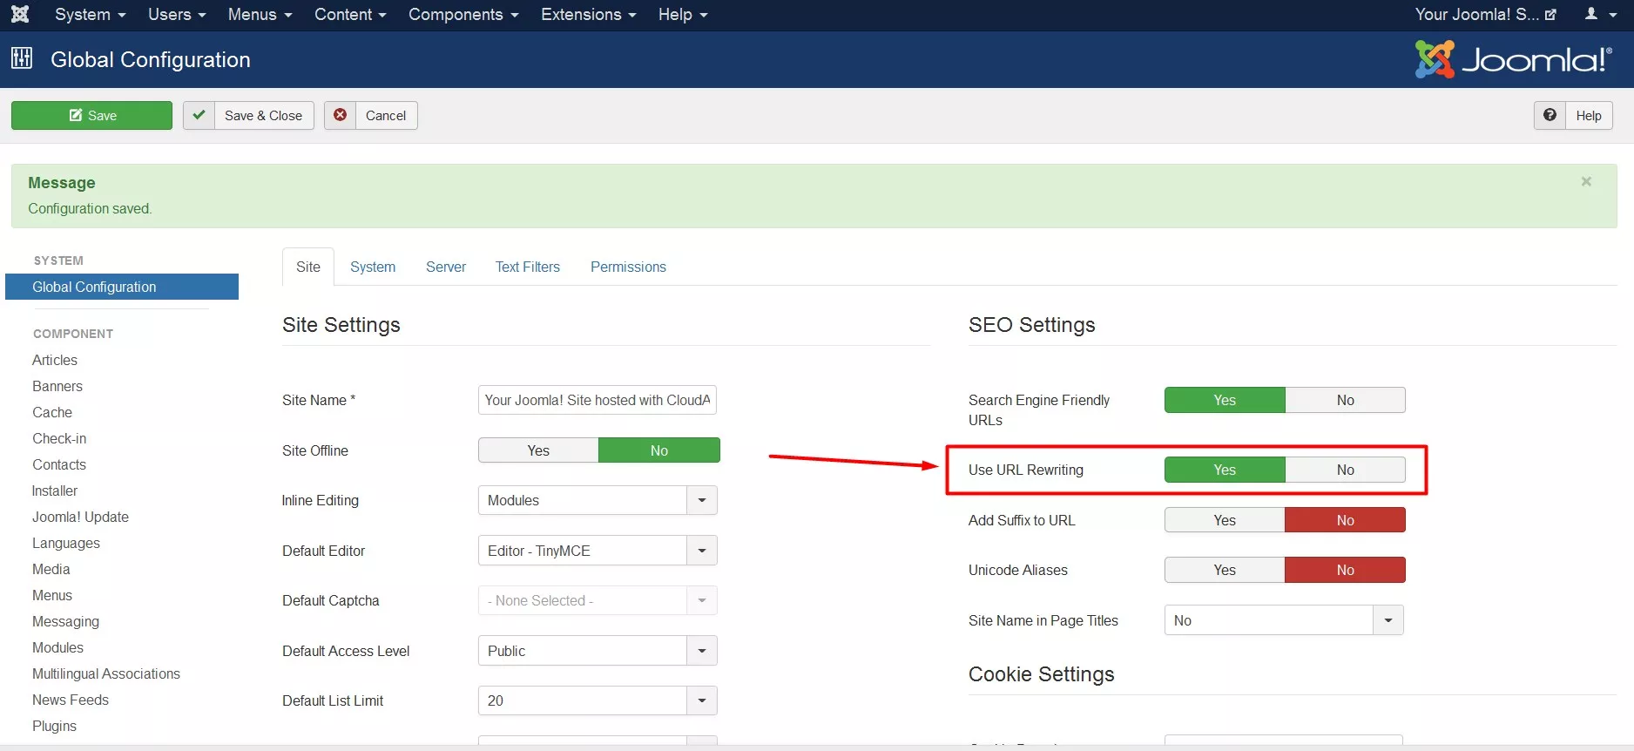The width and height of the screenshot is (1634, 751).
Task: Click the question mark help icon
Action: tap(1550, 115)
